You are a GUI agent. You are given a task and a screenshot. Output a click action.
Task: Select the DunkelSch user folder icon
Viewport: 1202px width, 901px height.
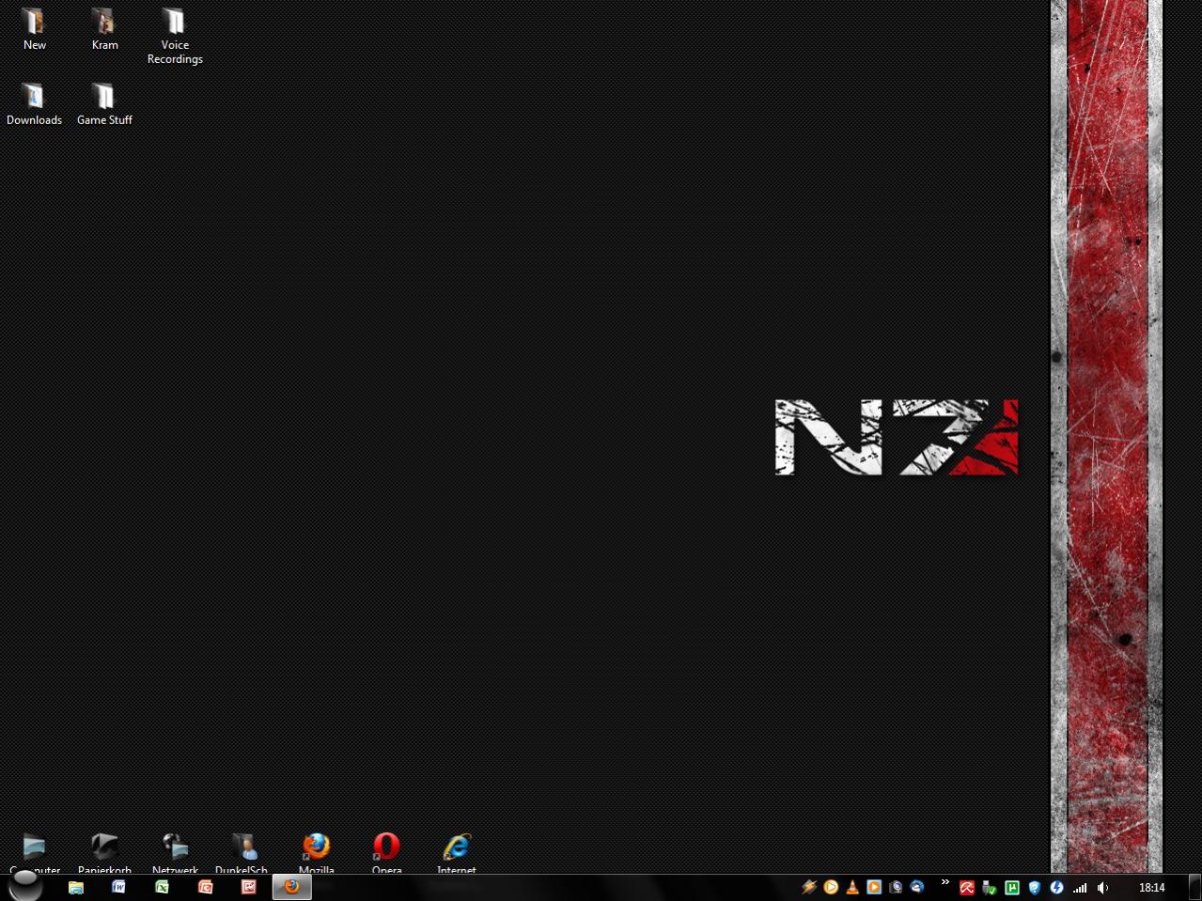click(242, 853)
